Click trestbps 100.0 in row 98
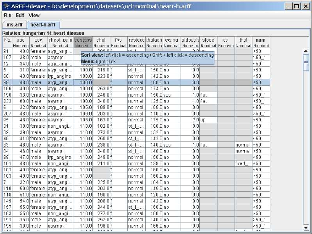 (x=83, y=82)
